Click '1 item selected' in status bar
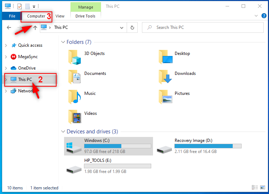269x194 pixels. [44, 188]
